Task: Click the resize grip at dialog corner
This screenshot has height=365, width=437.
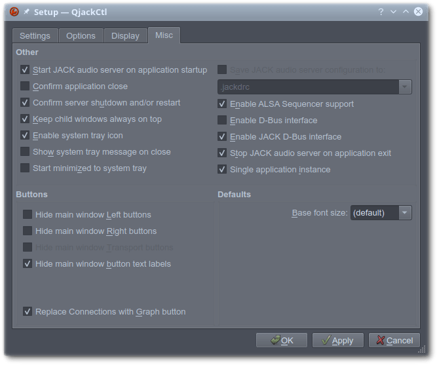Action: coord(422,349)
